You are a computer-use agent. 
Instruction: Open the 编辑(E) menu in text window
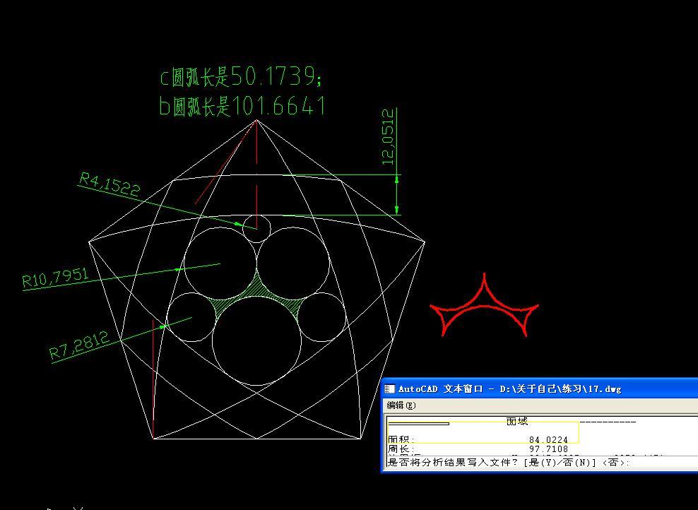[x=401, y=405]
